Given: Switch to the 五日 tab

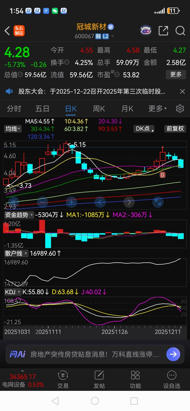Looking at the screenshot, I should coord(42,109).
